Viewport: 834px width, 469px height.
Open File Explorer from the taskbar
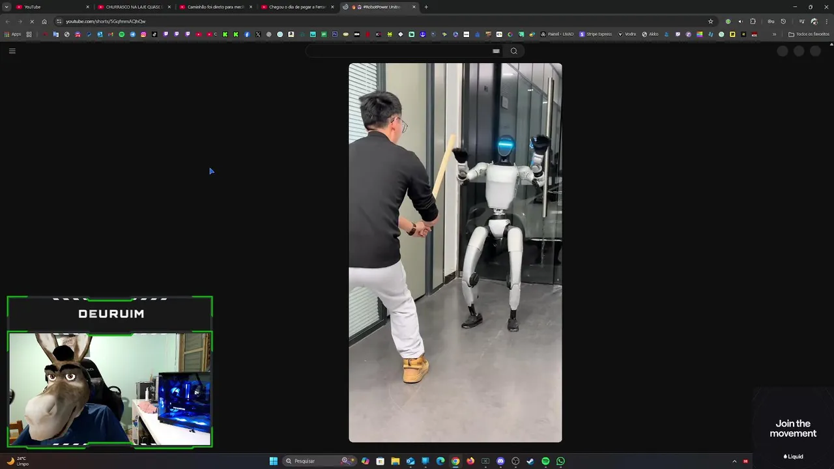395,461
